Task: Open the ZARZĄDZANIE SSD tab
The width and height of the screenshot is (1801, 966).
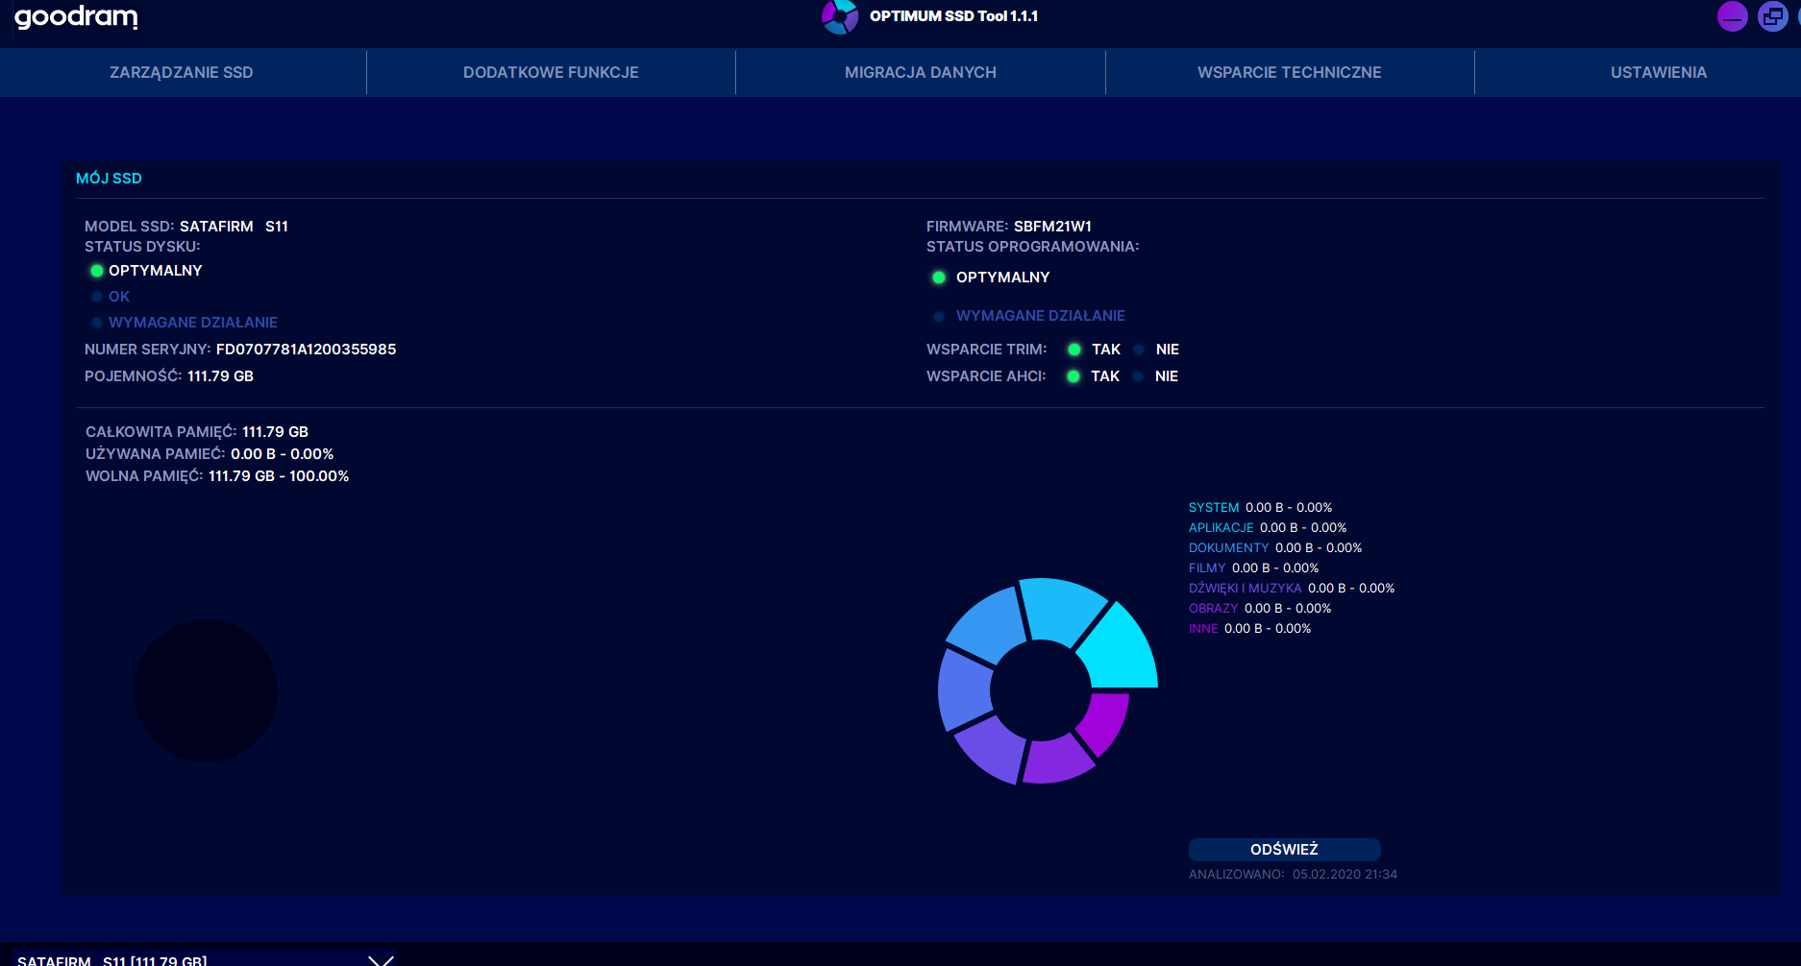Action: [182, 72]
